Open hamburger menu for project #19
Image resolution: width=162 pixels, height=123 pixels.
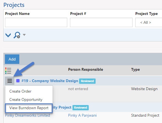[10, 81]
